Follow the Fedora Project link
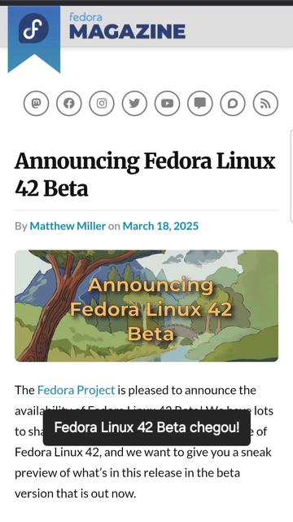293x522 pixels. click(x=76, y=390)
